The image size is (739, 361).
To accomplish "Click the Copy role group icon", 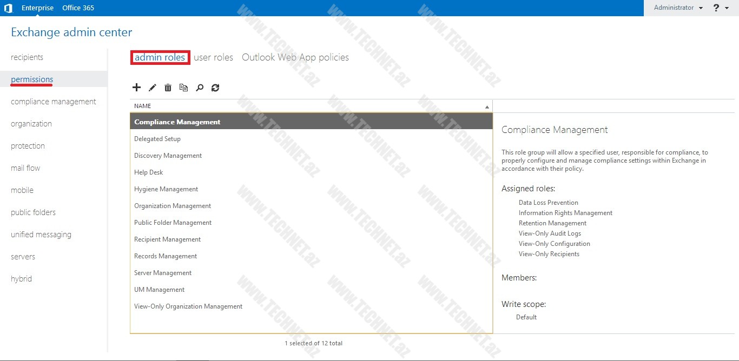I will point(183,88).
